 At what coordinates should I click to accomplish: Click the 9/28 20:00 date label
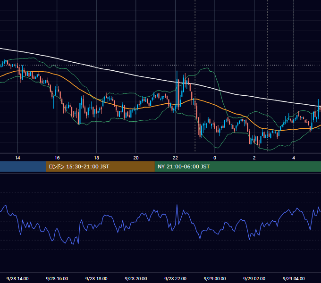tap(136, 278)
